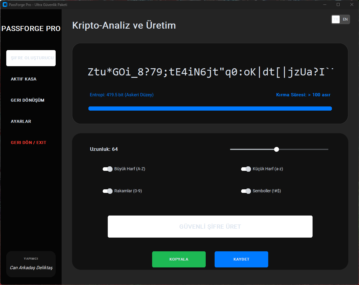359x285 pixels.
Task: Disable the Rakamlar (0-9) switch
Action: tap(107, 191)
